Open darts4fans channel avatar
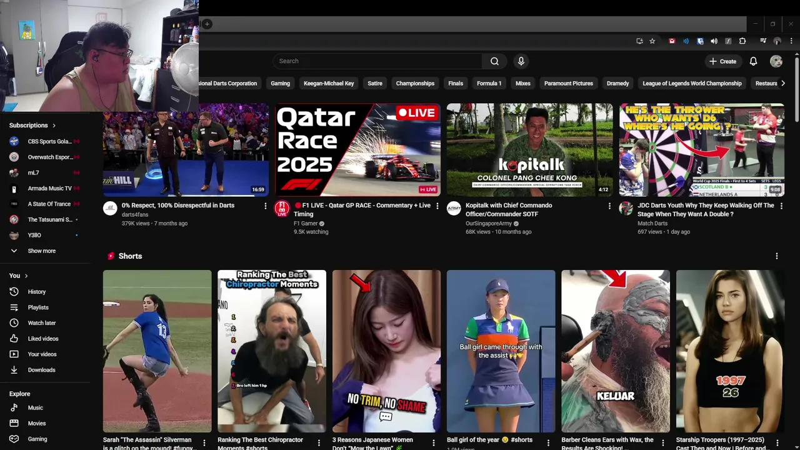The width and height of the screenshot is (800, 450). (x=110, y=209)
